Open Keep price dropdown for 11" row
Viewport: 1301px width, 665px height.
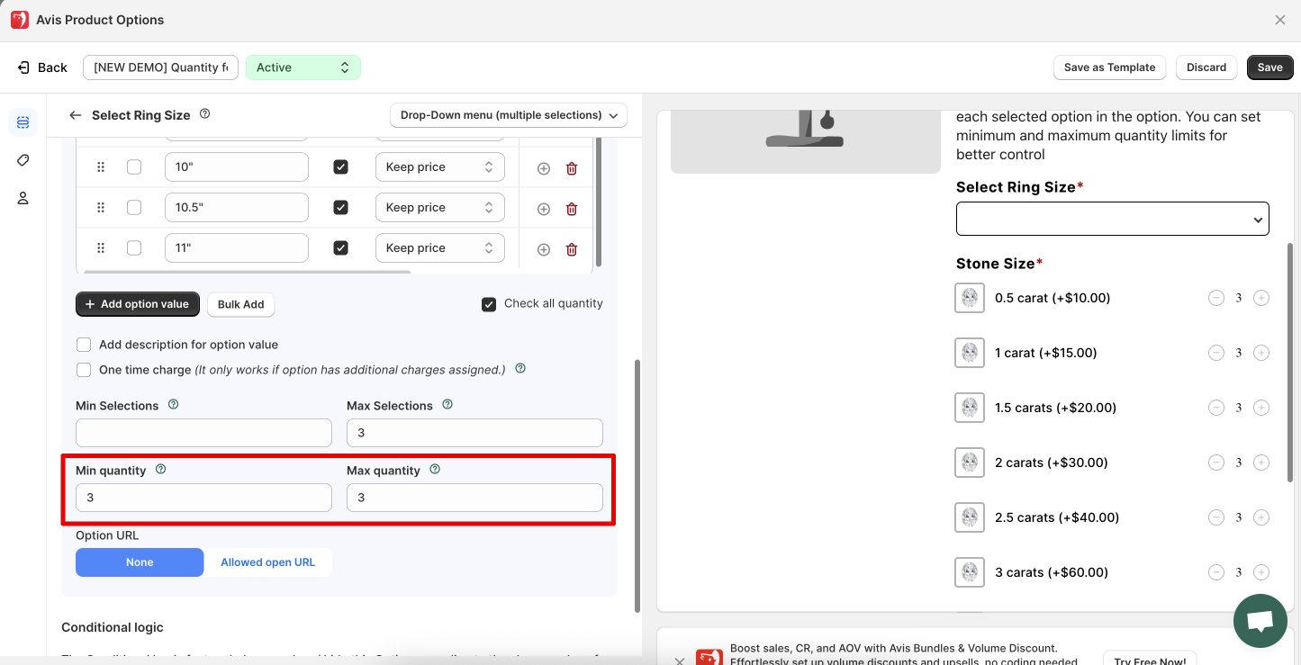(439, 248)
